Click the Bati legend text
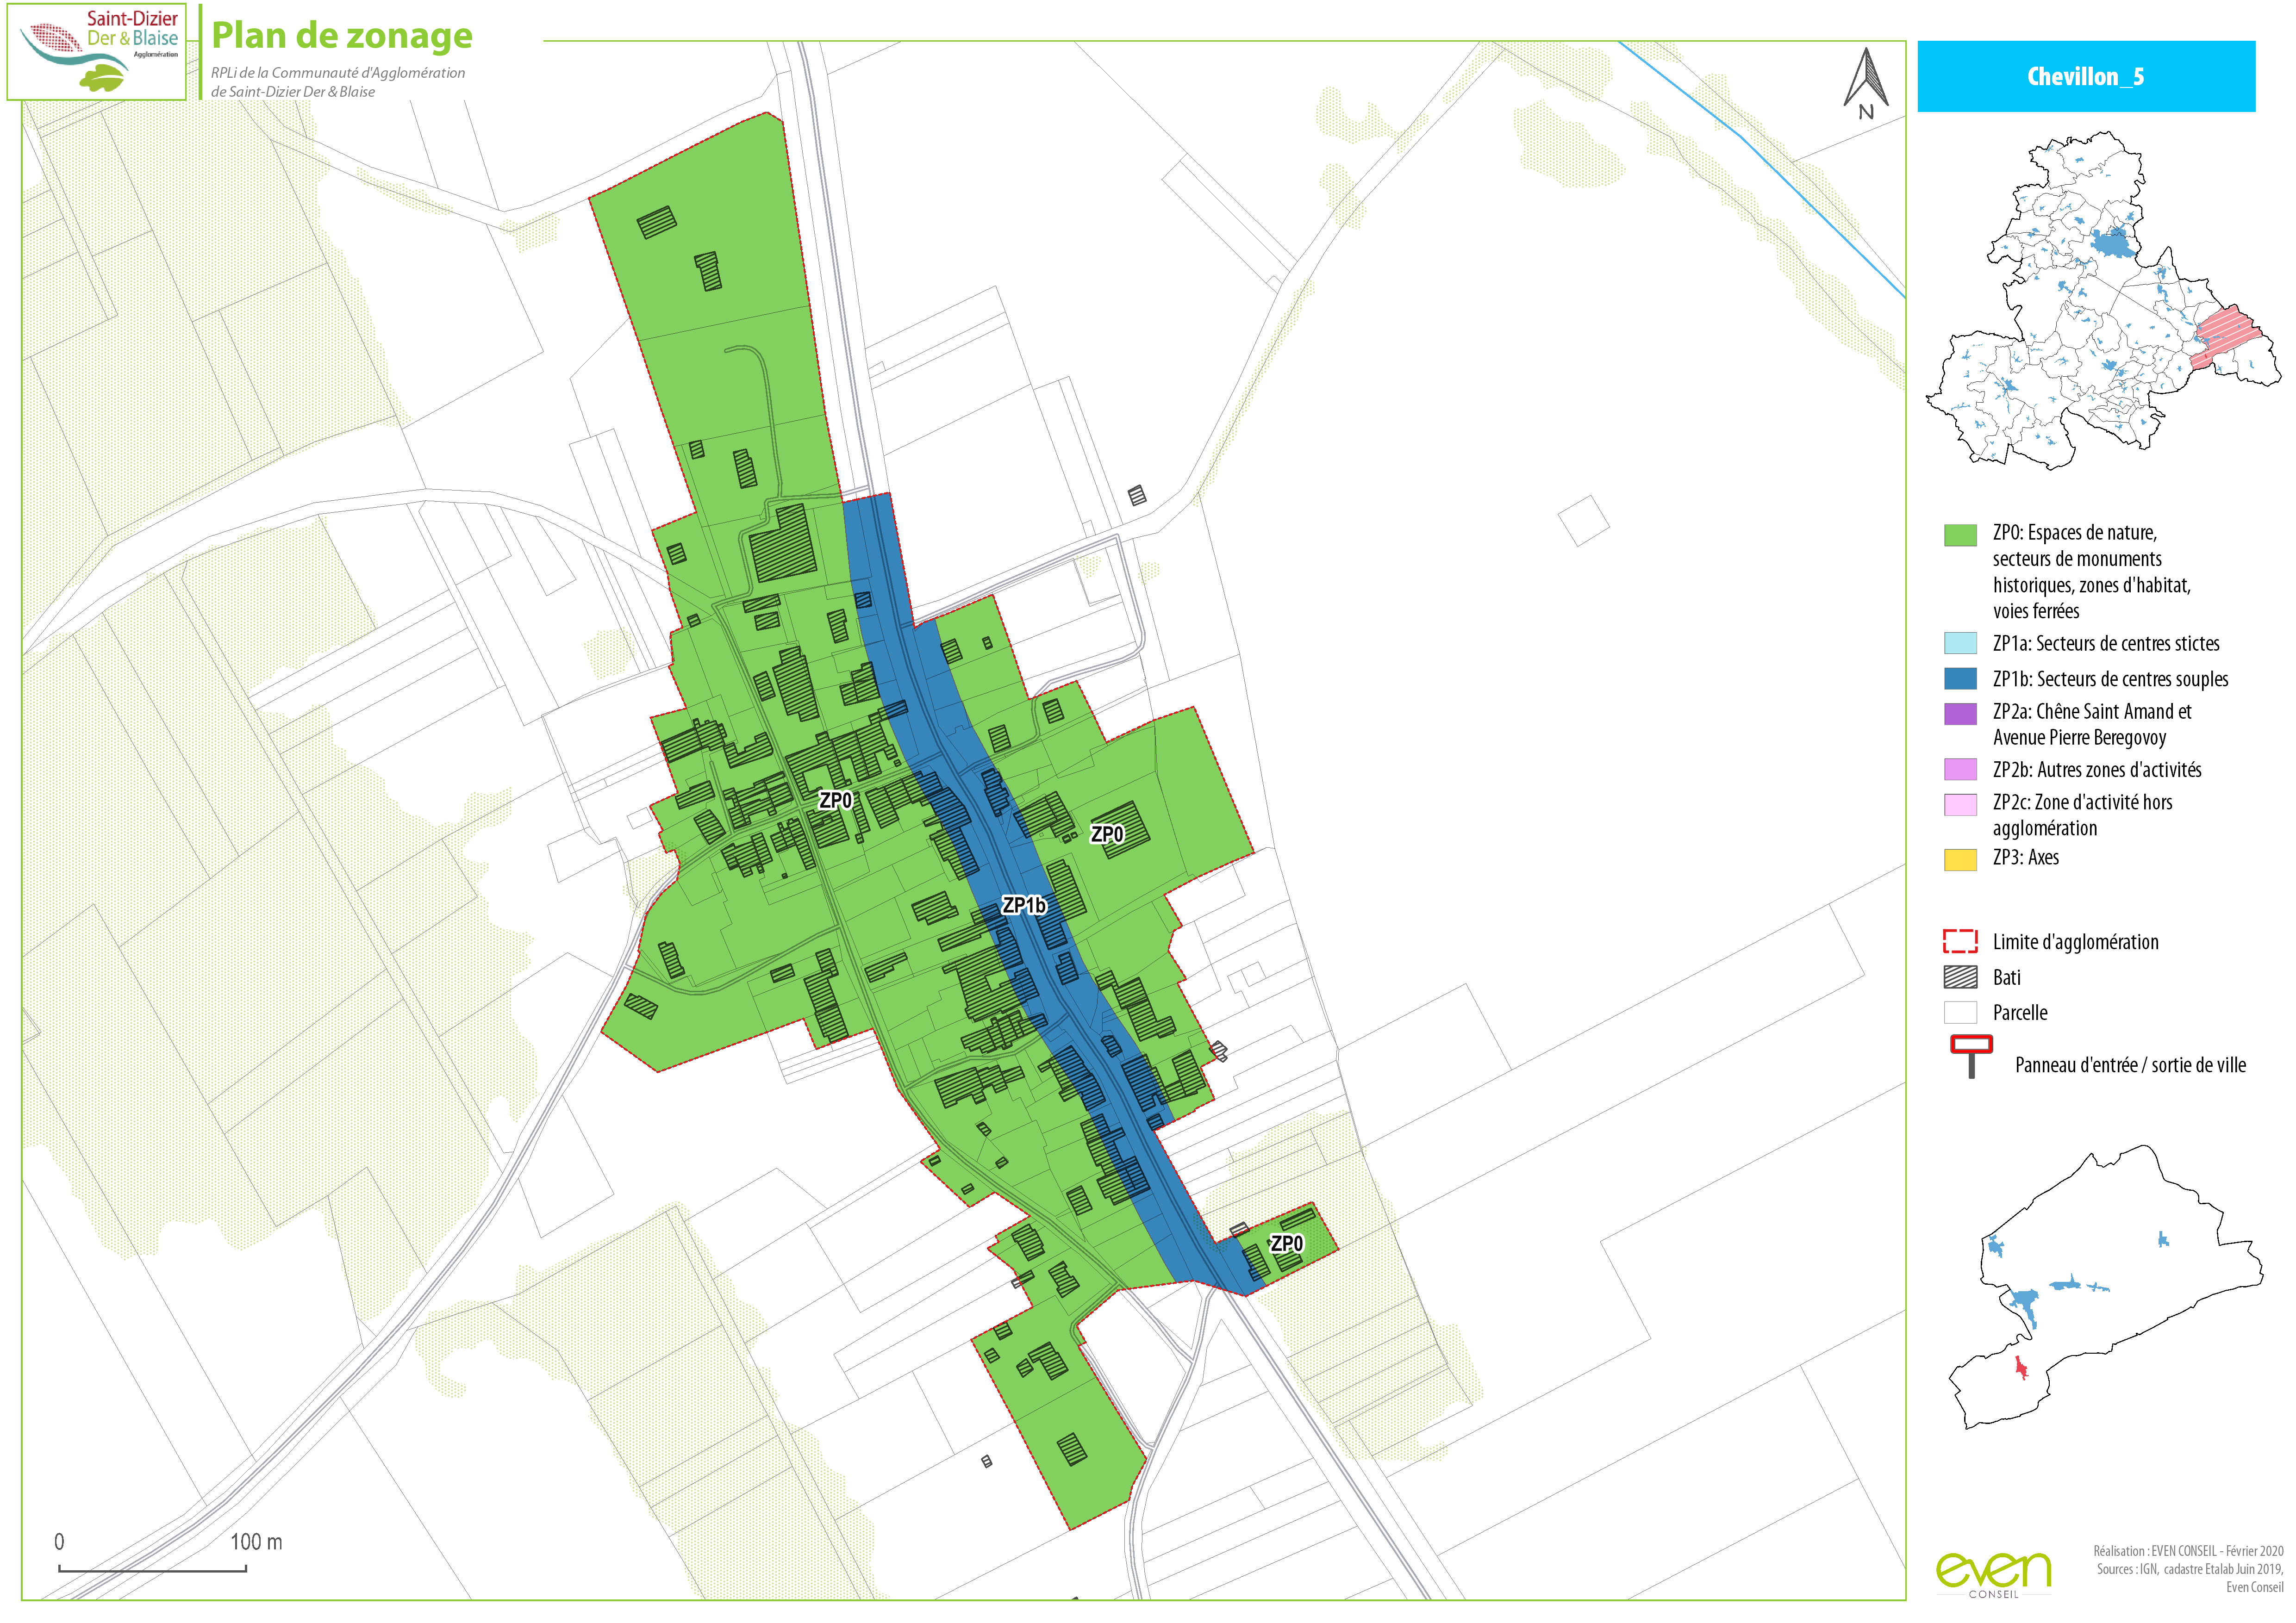Image resolution: width=2296 pixels, height=1623 pixels. pos(2006,978)
